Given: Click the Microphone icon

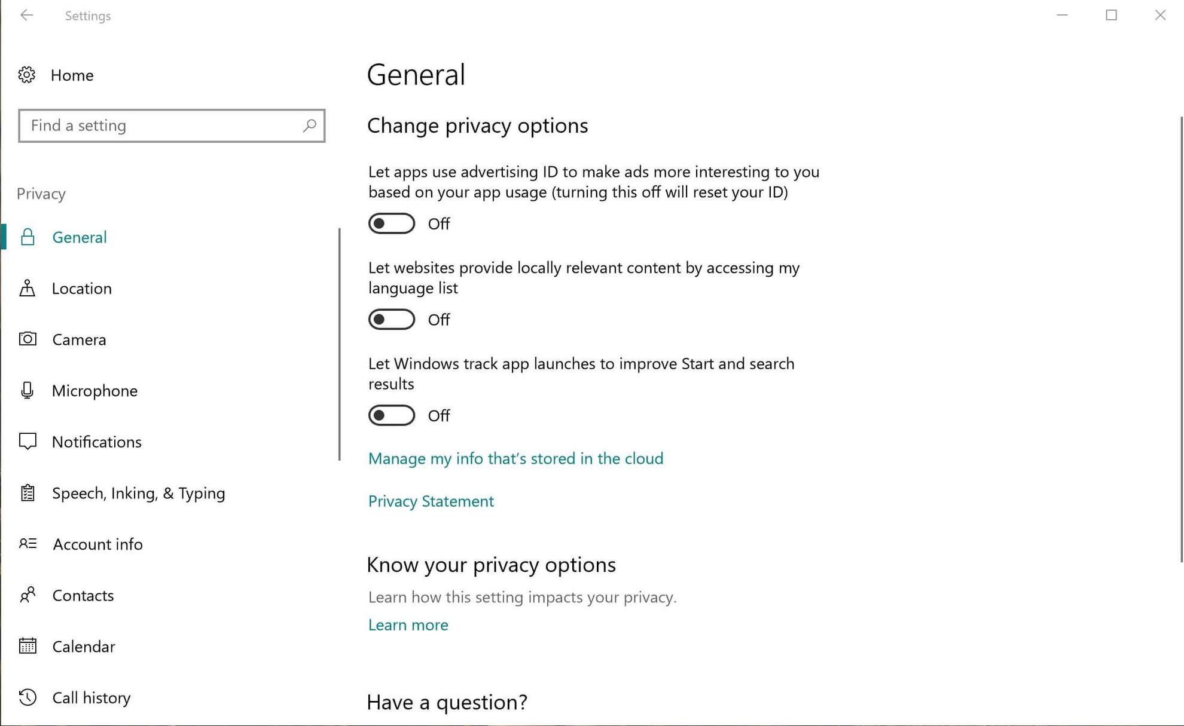Looking at the screenshot, I should (x=27, y=391).
